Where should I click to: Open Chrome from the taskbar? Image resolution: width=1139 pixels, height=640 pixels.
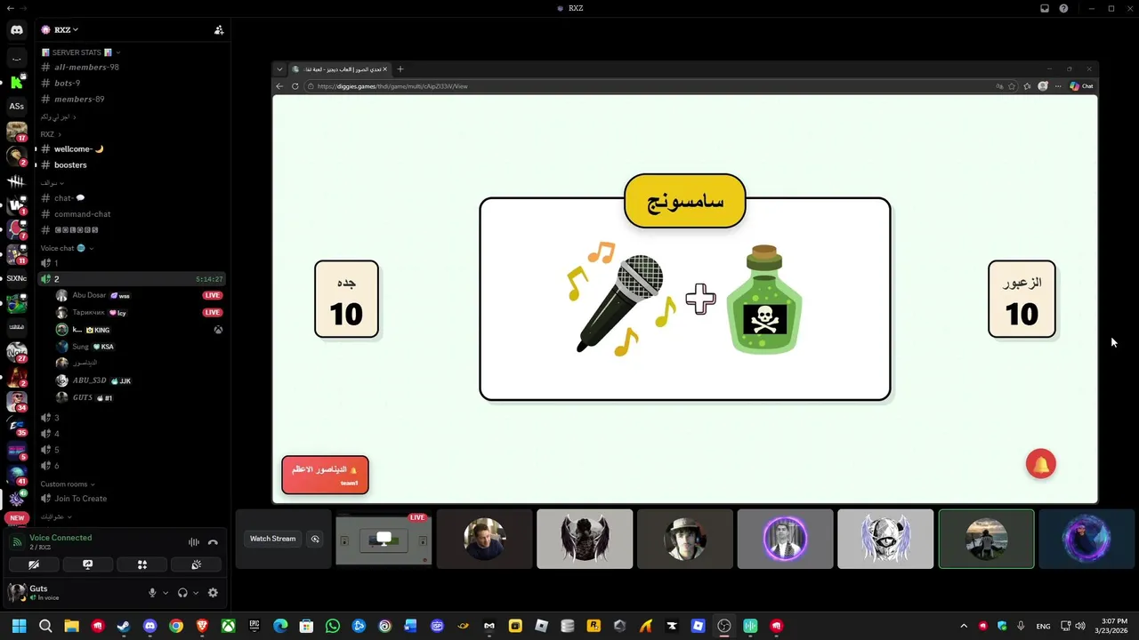tap(176, 626)
